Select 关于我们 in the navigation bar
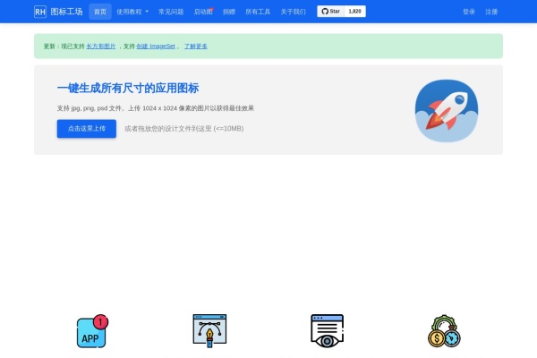The height and width of the screenshot is (358, 537). [293, 12]
